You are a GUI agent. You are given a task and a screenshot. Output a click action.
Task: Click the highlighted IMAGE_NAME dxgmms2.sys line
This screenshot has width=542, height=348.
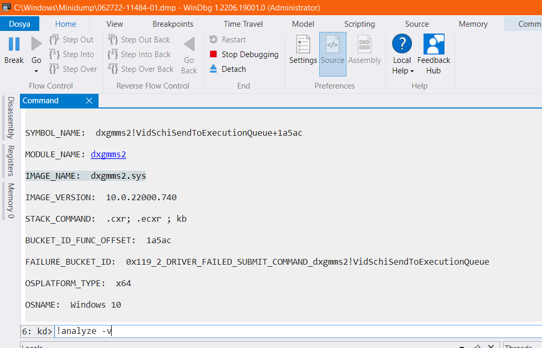coord(85,176)
